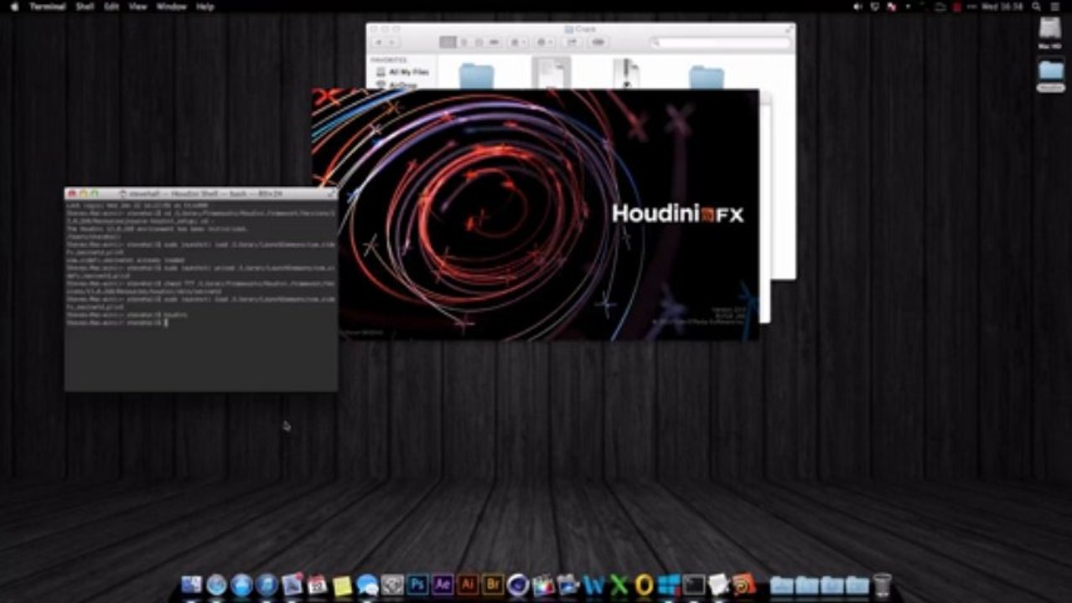Screen dimensions: 1072x603
Task: Open Adobe Bridge from the Dock
Action: click(x=493, y=584)
